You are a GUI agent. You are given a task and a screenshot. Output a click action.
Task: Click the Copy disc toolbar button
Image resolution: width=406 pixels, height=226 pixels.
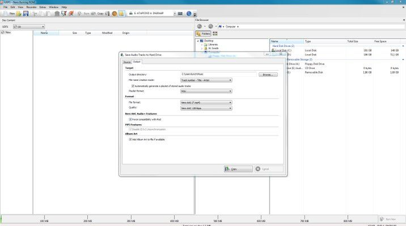tap(98, 13)
